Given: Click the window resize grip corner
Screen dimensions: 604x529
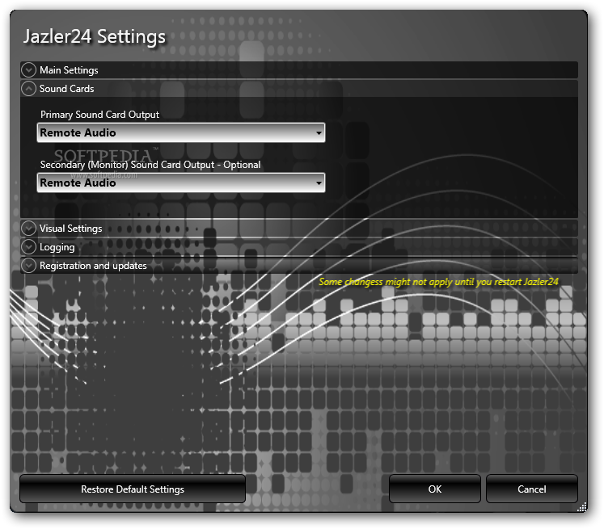Looking at the screenshot, I should [581, 507].
